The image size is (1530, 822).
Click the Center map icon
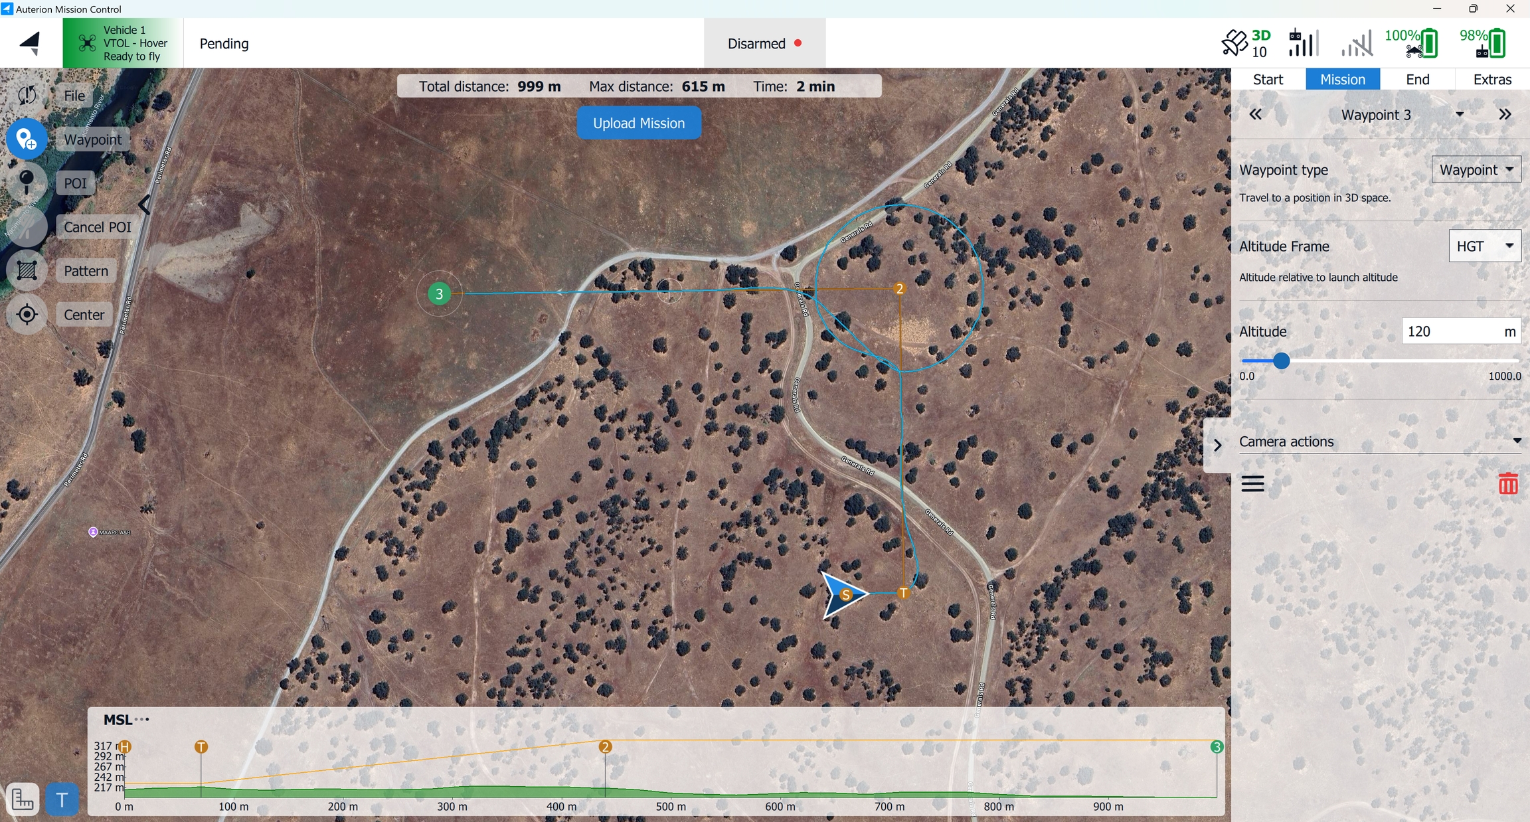[27, 314]
